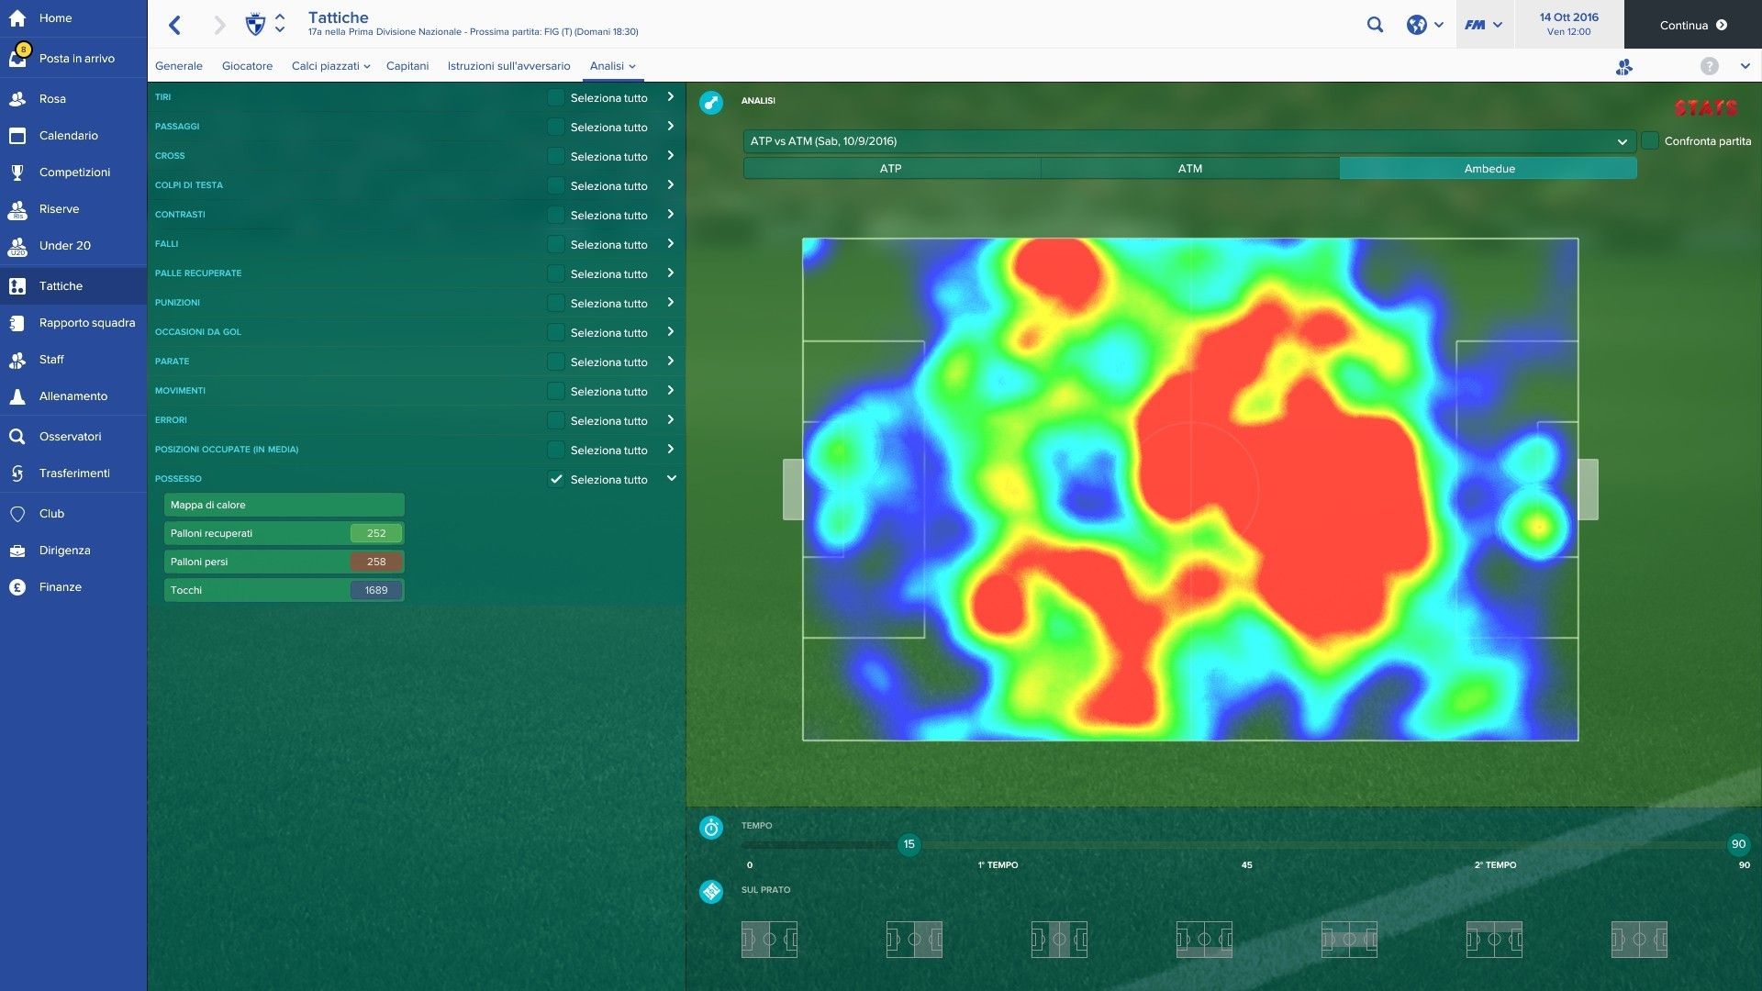This screenshot has height=991, width=1762.
Task: Click the Tempo stopwatch icon
Action: click(711, 828)
